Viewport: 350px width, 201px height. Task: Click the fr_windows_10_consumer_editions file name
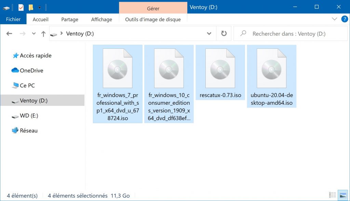tap(169, 106)
